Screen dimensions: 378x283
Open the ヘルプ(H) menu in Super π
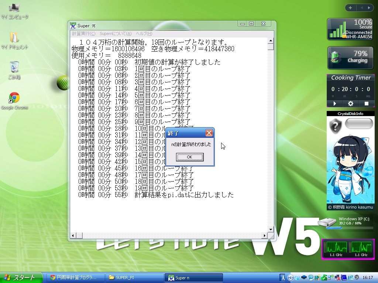(x=144, y=34)
